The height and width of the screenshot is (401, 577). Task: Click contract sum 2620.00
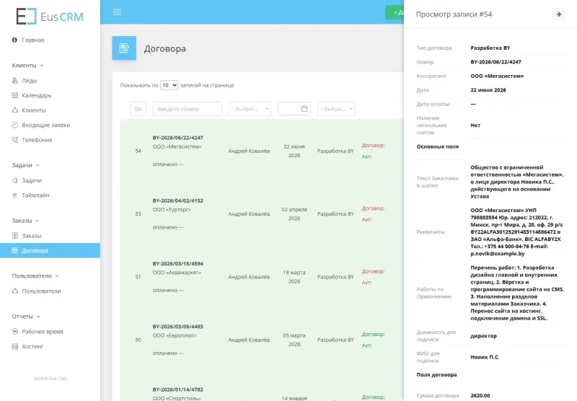[480, 395]
